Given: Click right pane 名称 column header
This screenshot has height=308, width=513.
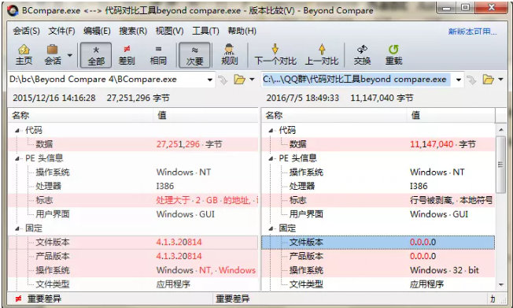Looking at the screenshot, I should coord(334,115).
